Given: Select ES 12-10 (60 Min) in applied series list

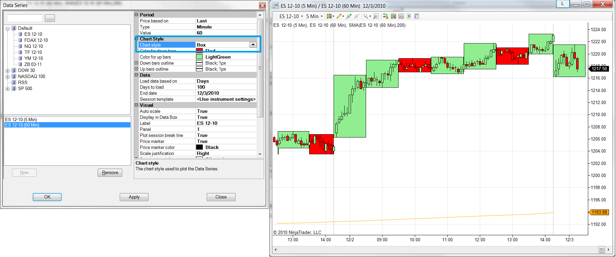Looking at the screenshot, I should pyautogui.click(x=67, y=125).
